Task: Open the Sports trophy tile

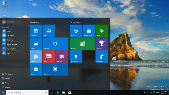Action: [102, 44]
